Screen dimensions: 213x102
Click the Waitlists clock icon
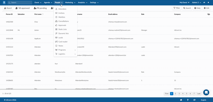pyautogui.click(x=56, y=17)
